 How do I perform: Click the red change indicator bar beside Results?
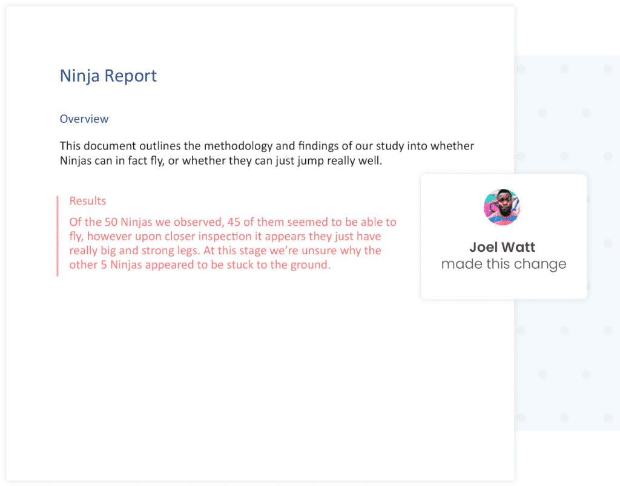coord(58,236)
